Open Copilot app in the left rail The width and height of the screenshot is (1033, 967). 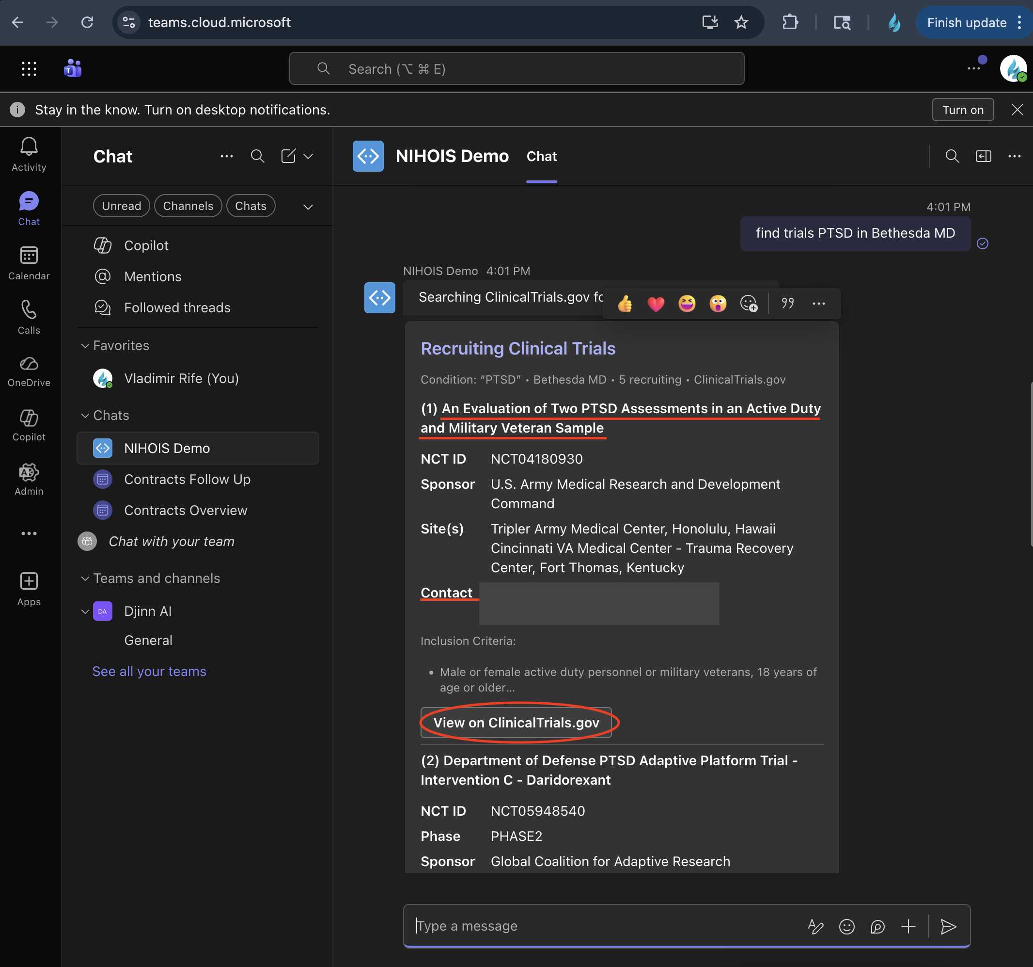point(29,425)
